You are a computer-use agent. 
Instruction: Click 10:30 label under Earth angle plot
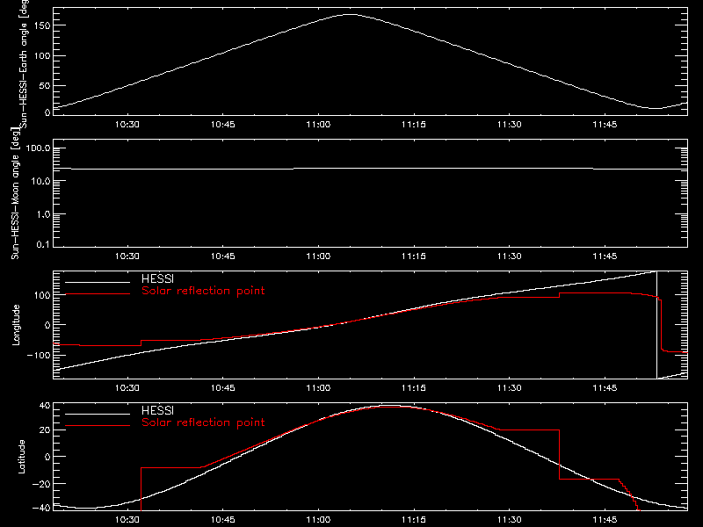tap(127, 125)
